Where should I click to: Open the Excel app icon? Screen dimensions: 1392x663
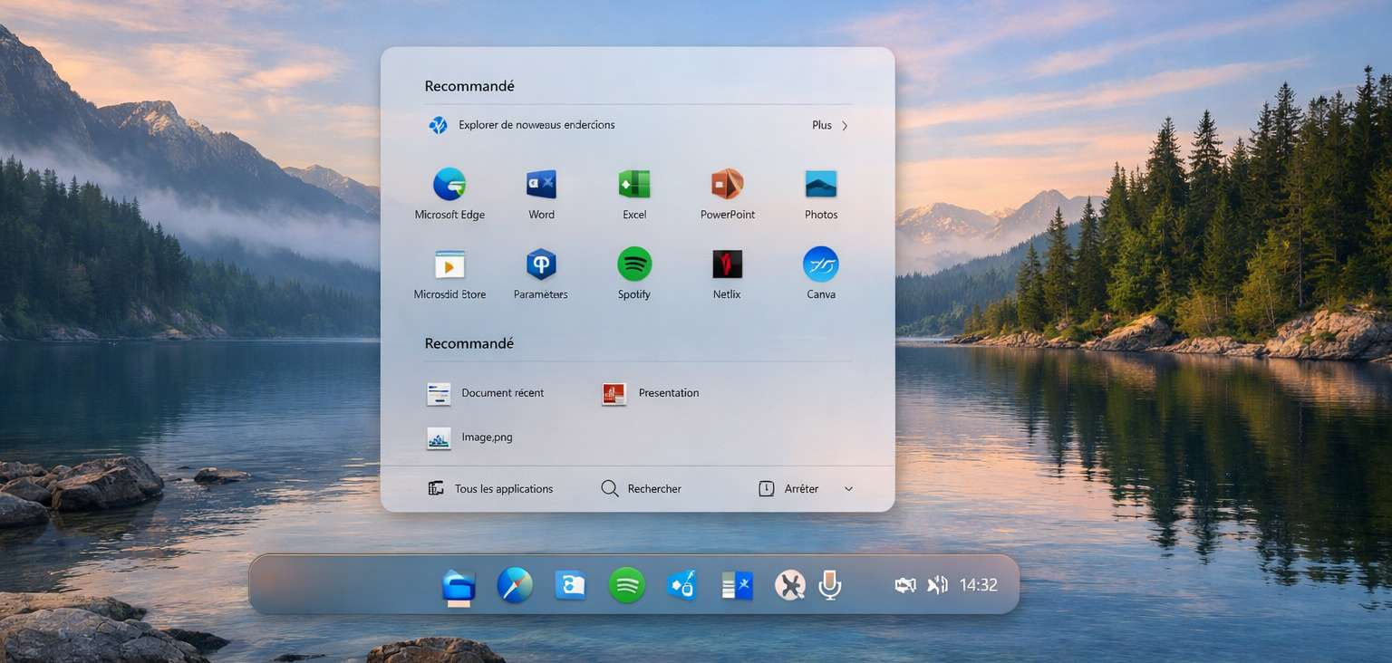634,185
